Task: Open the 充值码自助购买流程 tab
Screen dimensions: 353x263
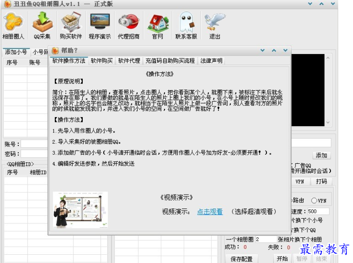Action: [x=170, y=61]
